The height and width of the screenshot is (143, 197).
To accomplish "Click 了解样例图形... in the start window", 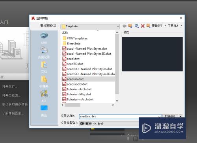I will point(13,113).
